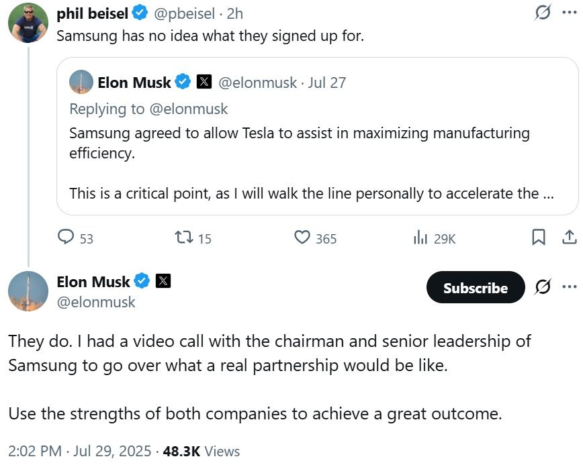The image size is (583, 465).
Task: Click phil beisel's profile picture
Action: [28, 23]
